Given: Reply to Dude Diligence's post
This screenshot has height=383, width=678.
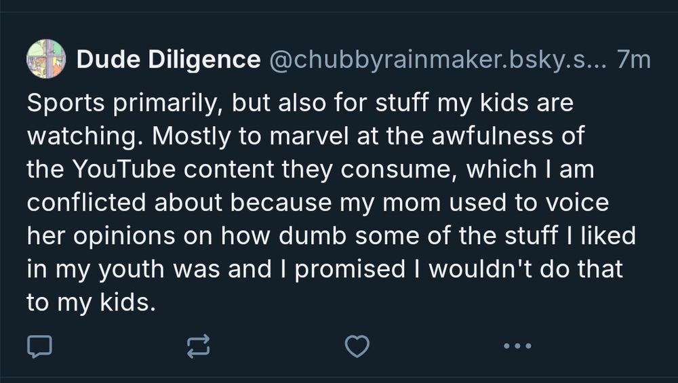Looking at the screenshot, I should (x=39, y=347).
